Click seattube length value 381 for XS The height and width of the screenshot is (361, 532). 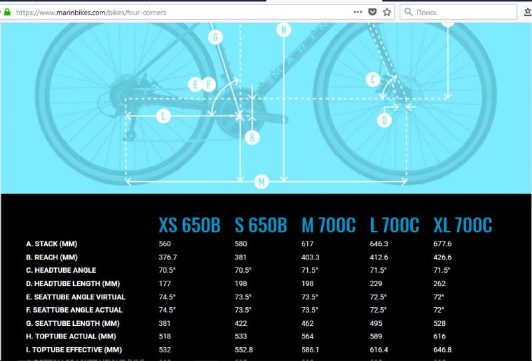tap(164, 323)
